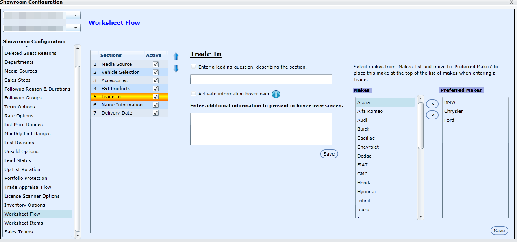
Task: Open the second top-left dropdown
Action: pos(76,28)
